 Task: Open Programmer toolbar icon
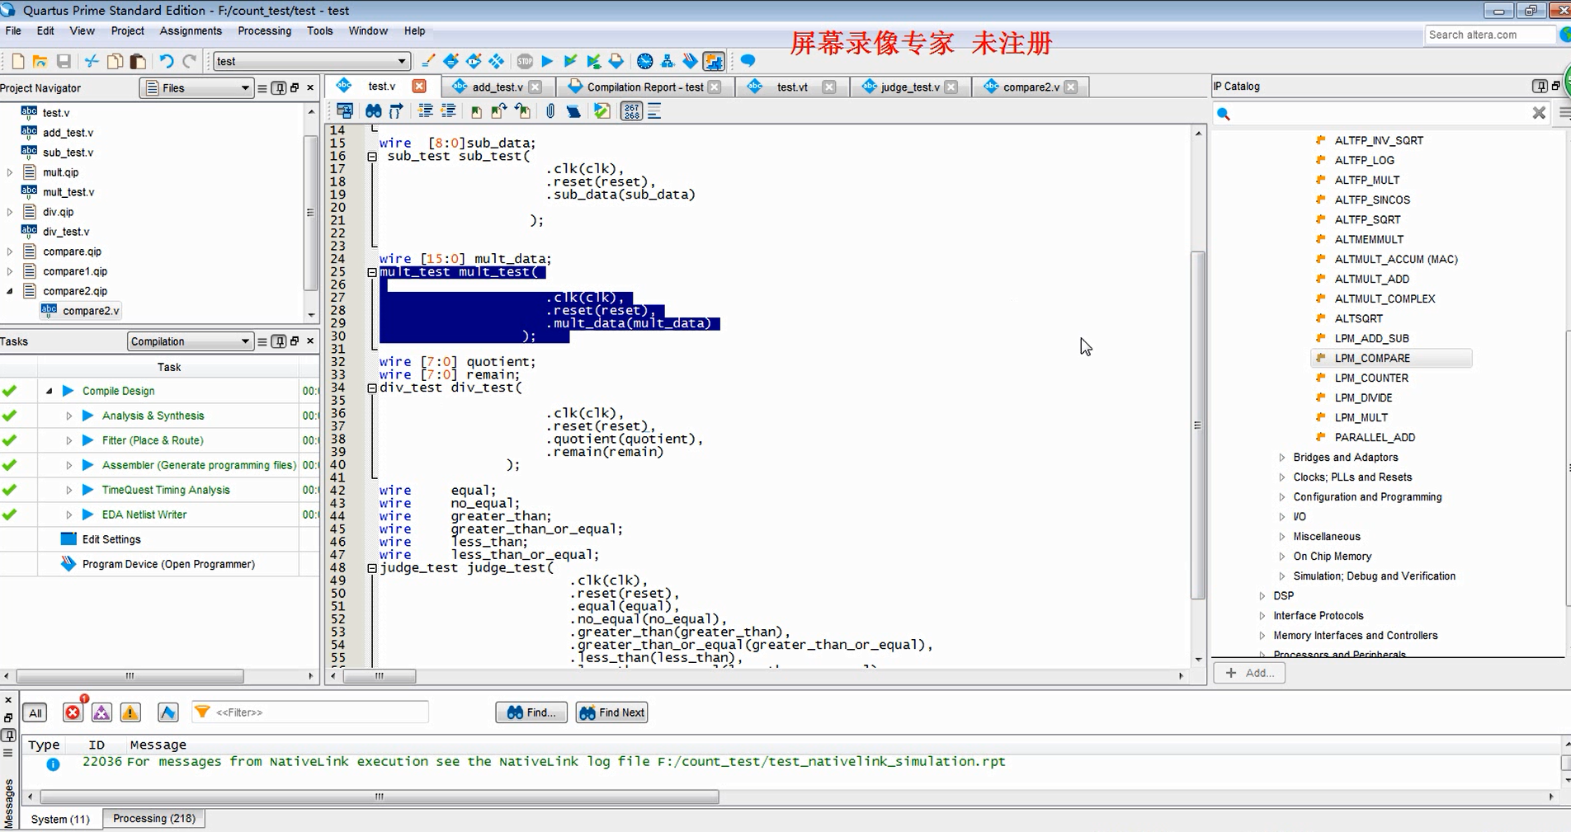coord(691,61)
